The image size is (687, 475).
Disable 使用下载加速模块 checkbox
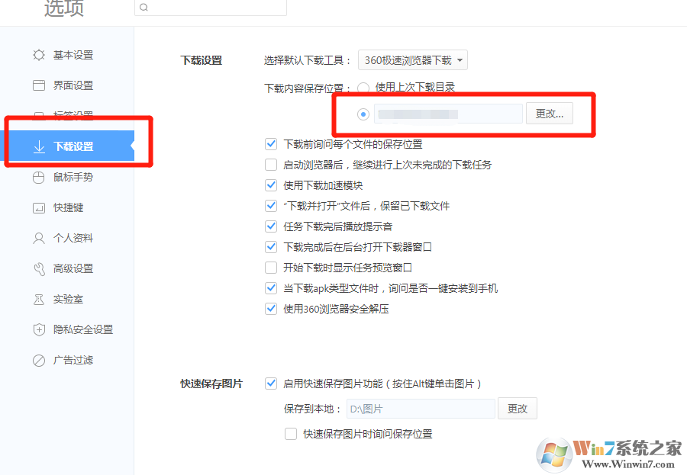(x=271, y=185)
